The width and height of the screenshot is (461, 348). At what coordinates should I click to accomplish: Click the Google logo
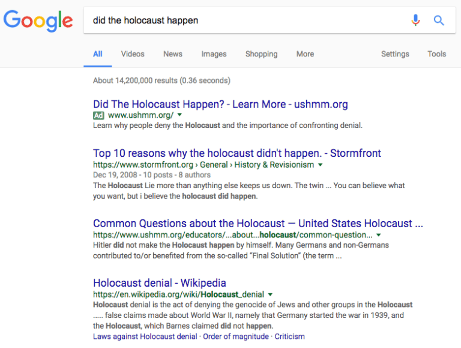38,21
